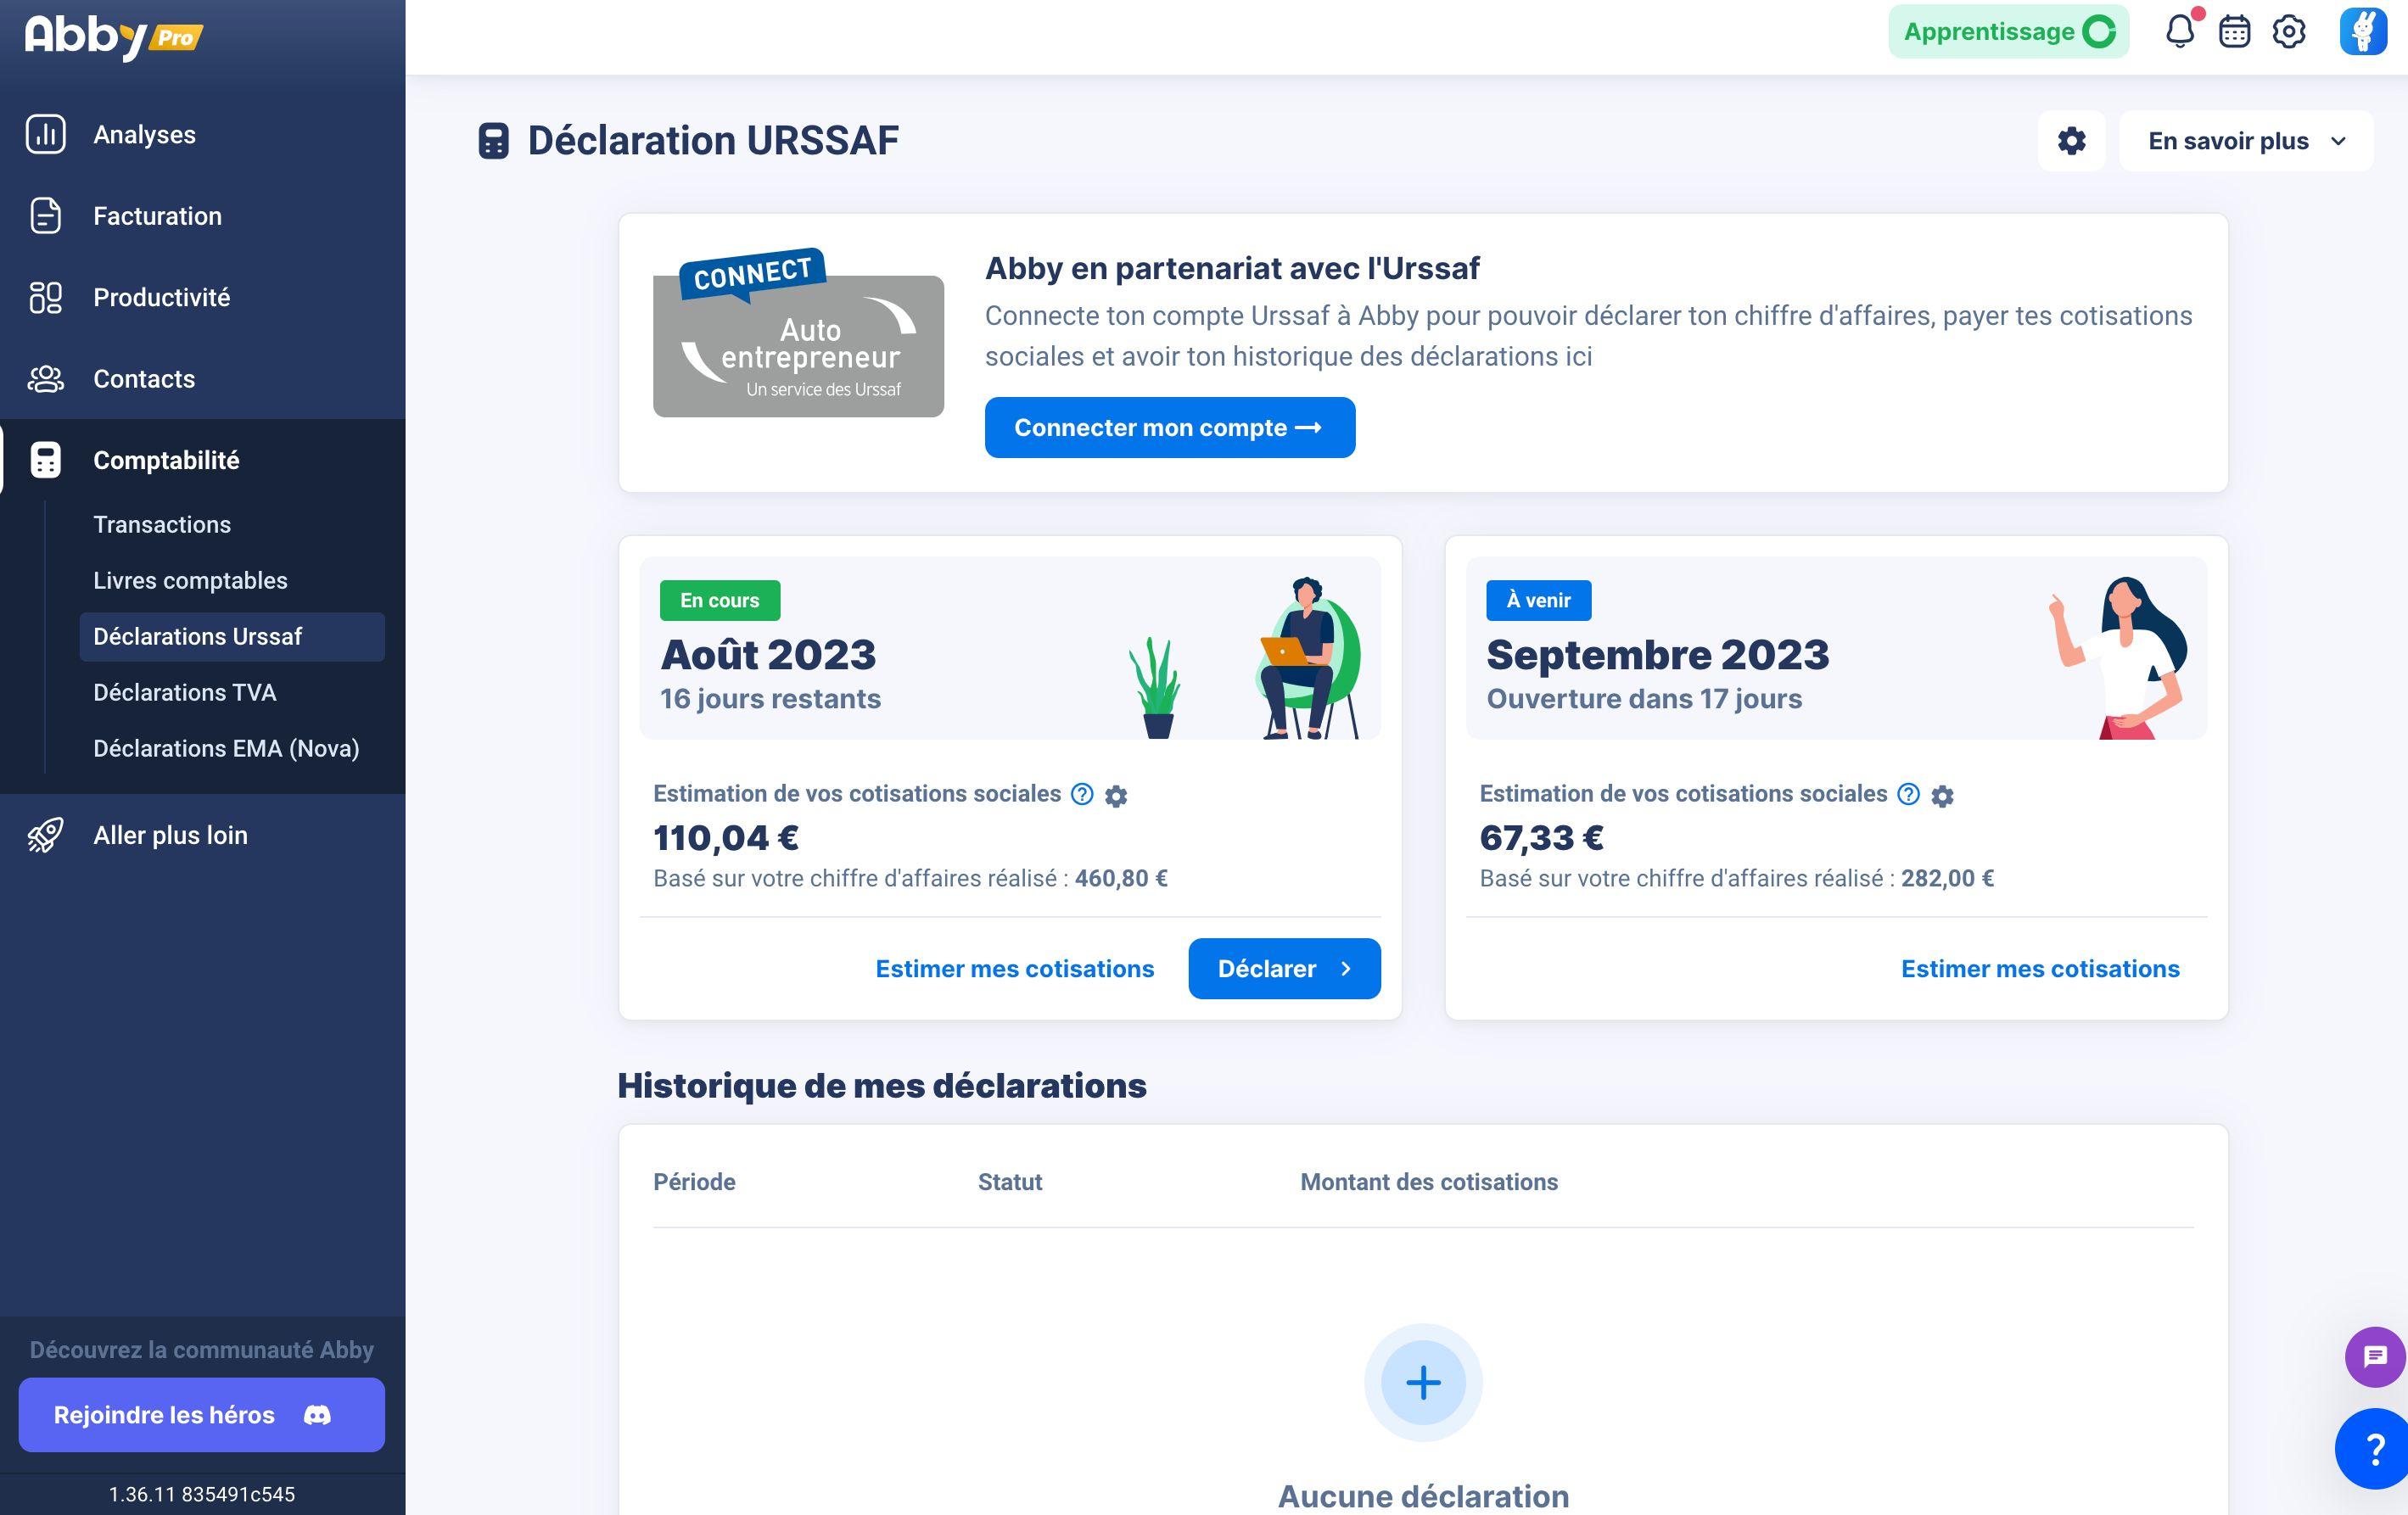The height and width of the screenshot is (1515, 2408).
Task: Click Rejoindre les héros button
Action: (201, 1415)
